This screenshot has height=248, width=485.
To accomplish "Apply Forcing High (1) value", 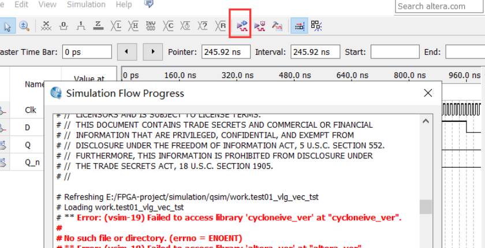I will 81,26.
